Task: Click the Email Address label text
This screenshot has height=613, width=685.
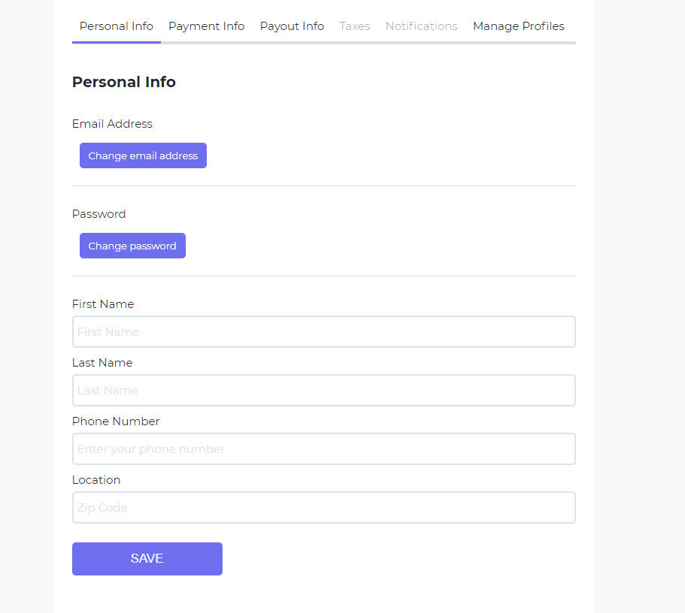Action: (112, 124)
